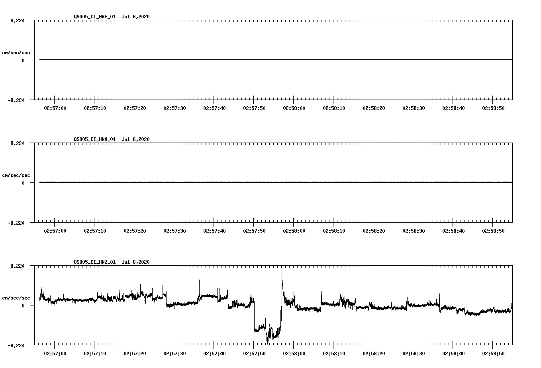Click the cm/sec/sec unit label on HNE plot
Screen dimensions: 541x368
pos(16,53)
